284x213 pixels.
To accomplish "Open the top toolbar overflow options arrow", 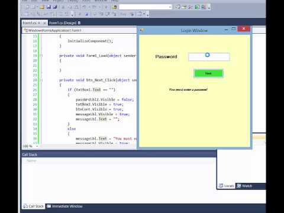I will point(209,8).
